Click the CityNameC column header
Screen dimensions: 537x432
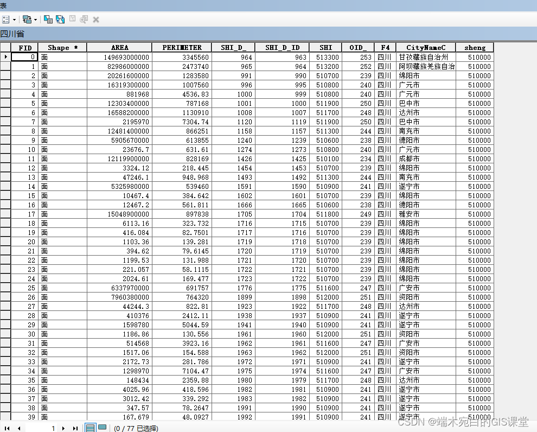(x=426, y=48)
